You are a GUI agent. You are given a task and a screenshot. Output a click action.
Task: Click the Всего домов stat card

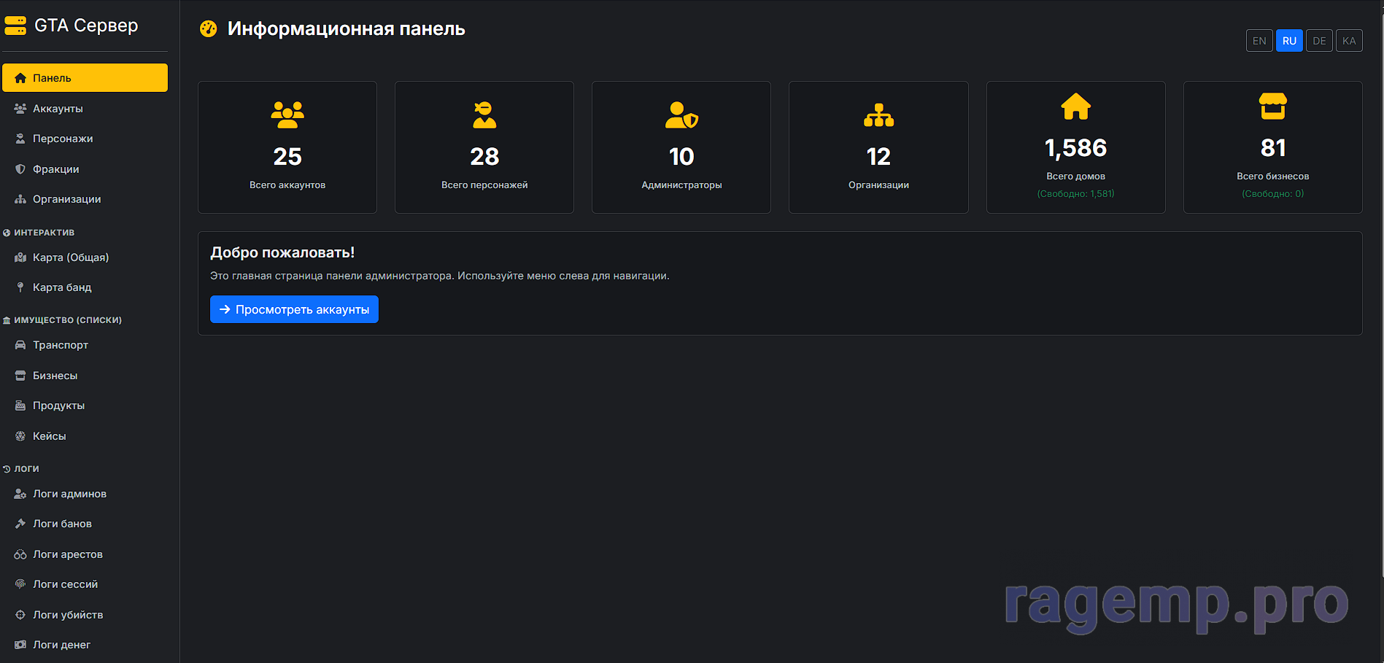[x=1075, y=147]
